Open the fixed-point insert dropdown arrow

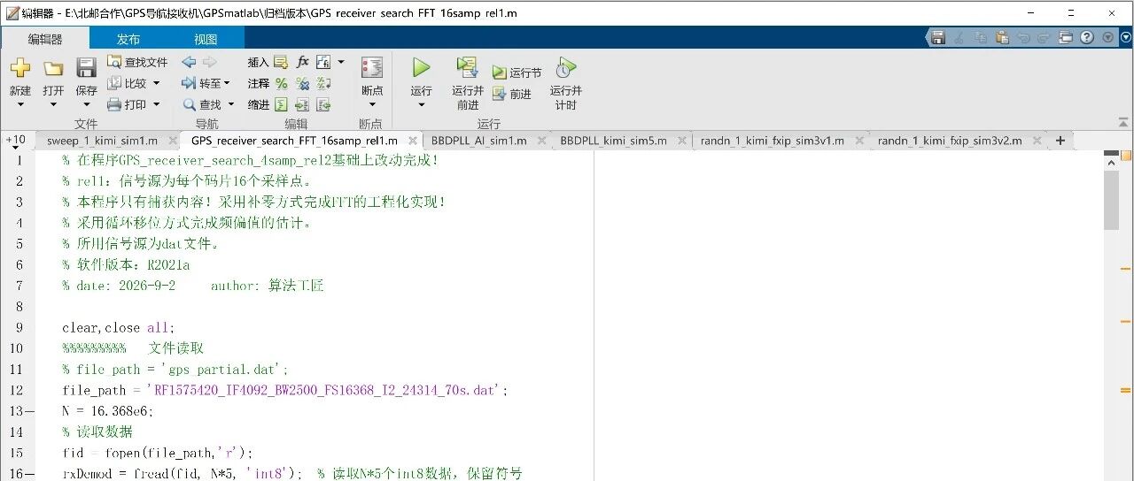[341, 62]
